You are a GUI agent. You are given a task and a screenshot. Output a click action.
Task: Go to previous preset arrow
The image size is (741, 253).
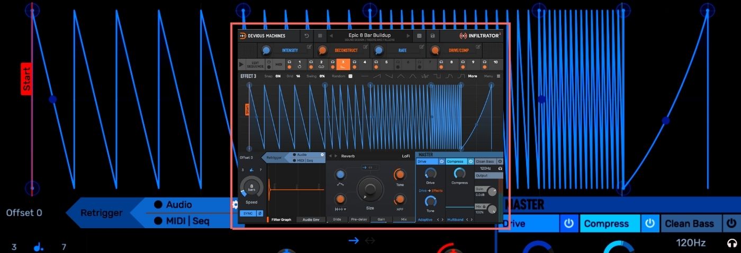click(331, 36)
